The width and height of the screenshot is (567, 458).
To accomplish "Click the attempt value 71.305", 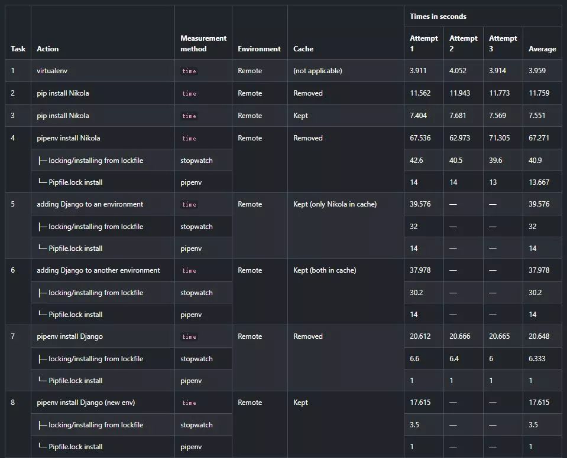I will [x=499, y=138].
